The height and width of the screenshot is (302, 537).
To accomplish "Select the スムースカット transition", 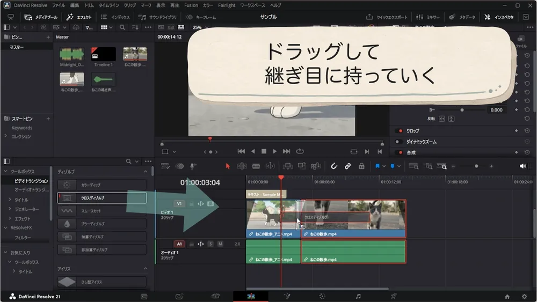I will (x=101, y=211).
